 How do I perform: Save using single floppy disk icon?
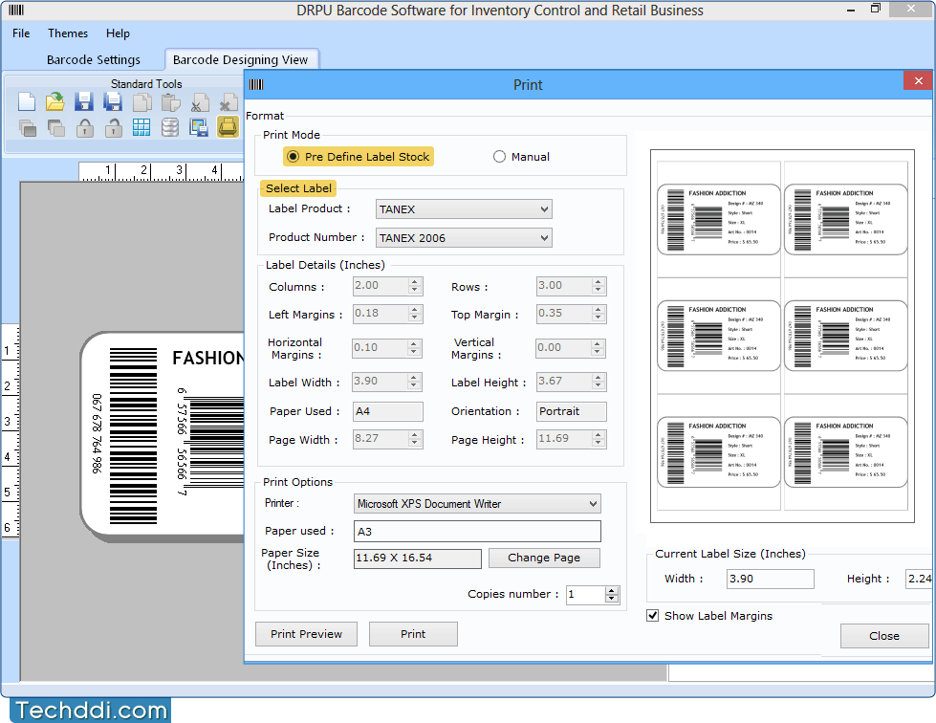point(83,102)
